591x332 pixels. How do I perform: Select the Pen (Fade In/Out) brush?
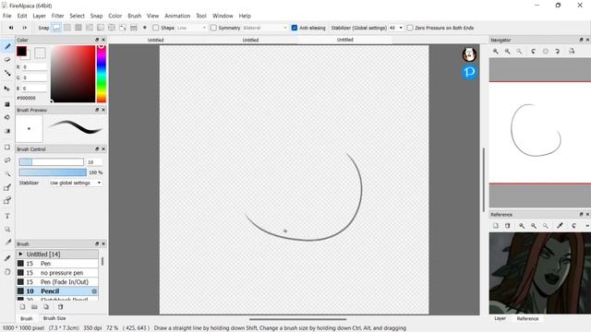(57, 282)
